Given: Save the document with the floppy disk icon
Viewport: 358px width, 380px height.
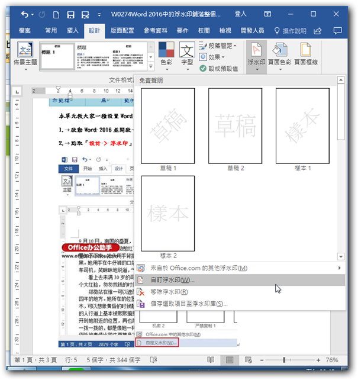Looking at the screenshot, I should pyautogui.click(x=70, y=15).
